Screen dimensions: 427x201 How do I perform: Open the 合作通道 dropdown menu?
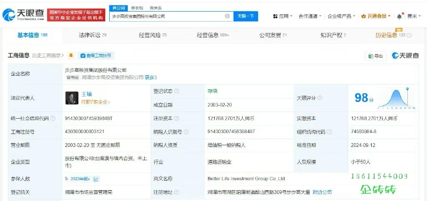tap(310, 16)
